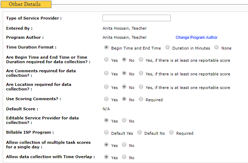Mark Billable ISP Program as Required
The image size is (248, 163).
click(x=171, y=132)
